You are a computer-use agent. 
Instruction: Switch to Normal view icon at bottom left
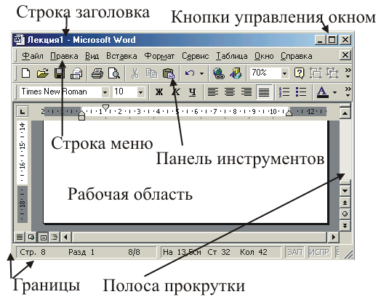click(x=20, y=237)
